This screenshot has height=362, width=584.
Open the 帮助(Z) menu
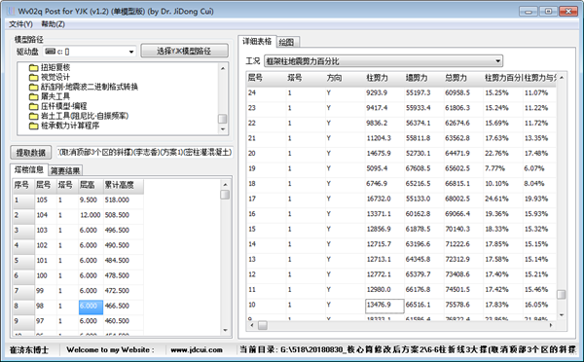pos(53,24)
